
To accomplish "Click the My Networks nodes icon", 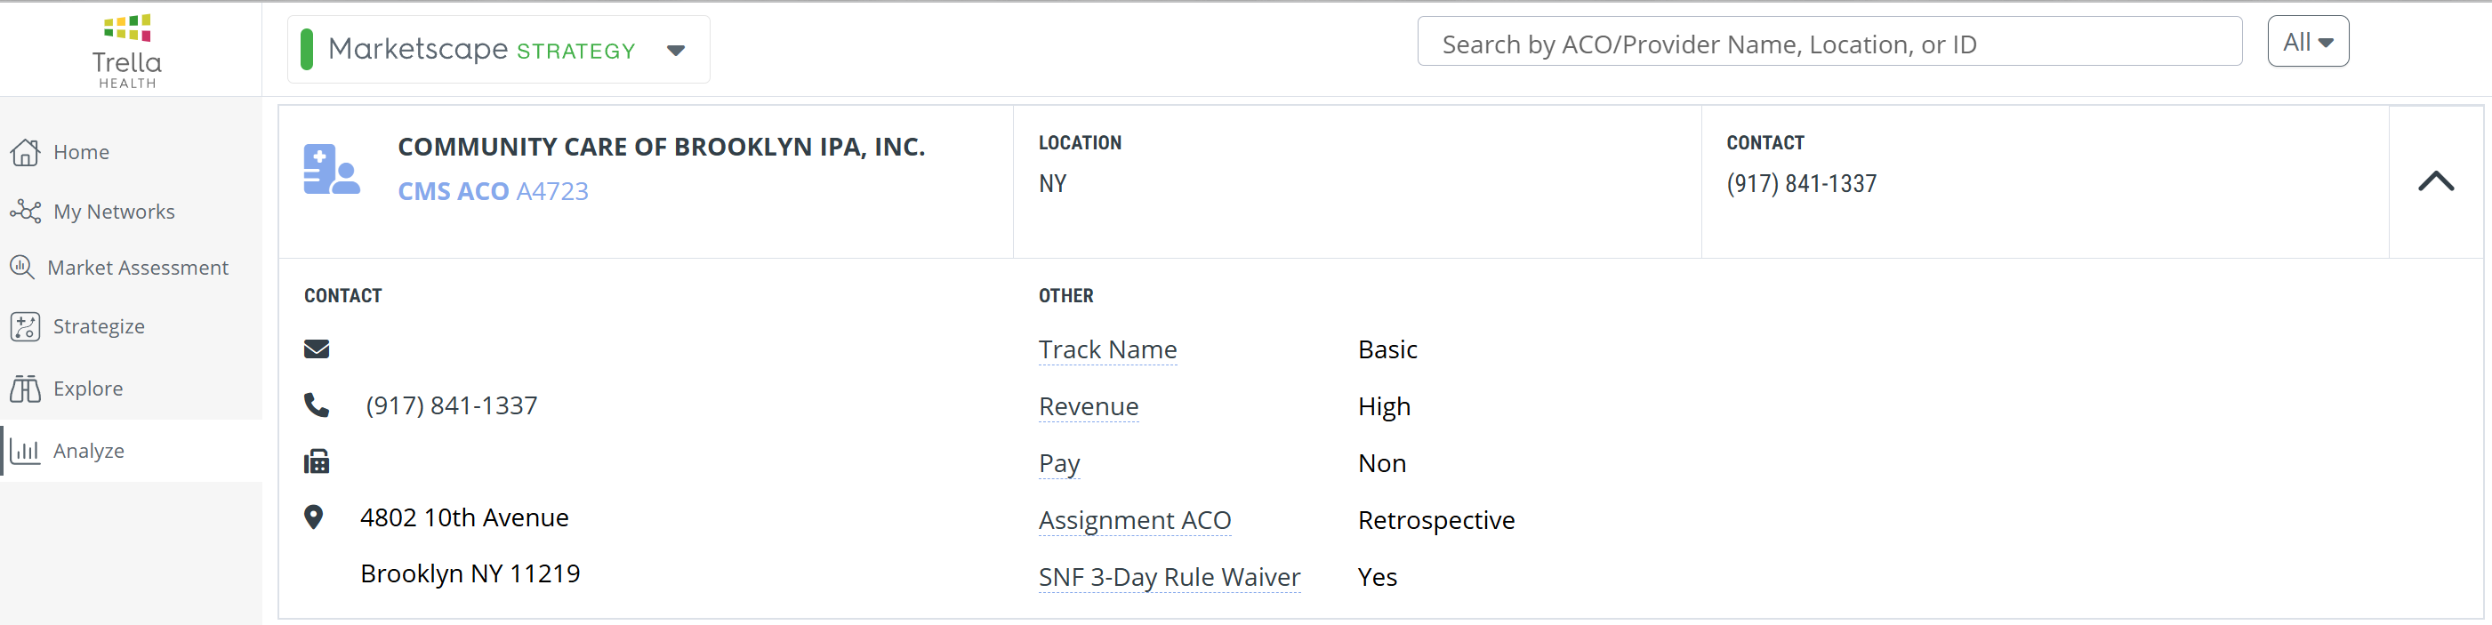I will coord(25,211).
